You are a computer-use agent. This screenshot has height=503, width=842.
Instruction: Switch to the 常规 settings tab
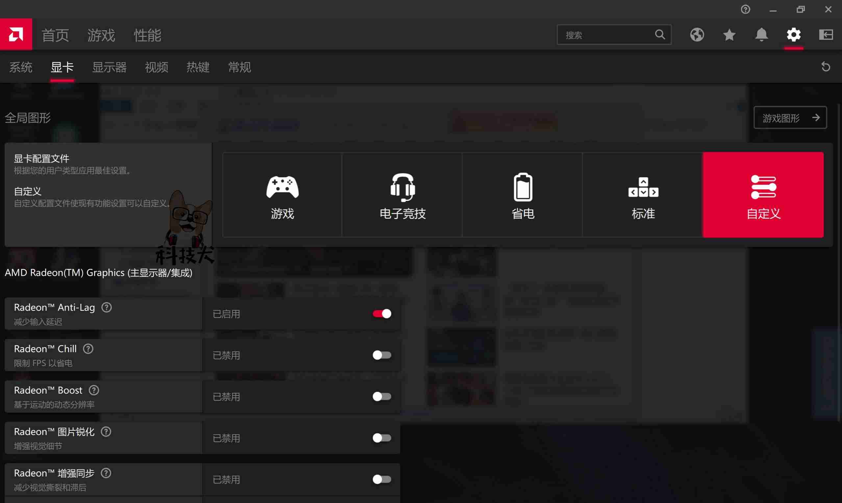[239, 67]
